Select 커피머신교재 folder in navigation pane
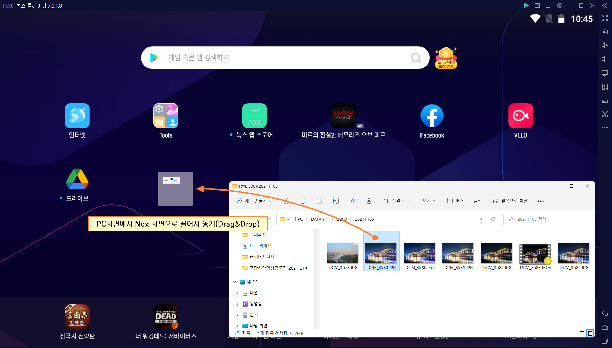This screenshot has height=348, width=612. coord(258,257)
